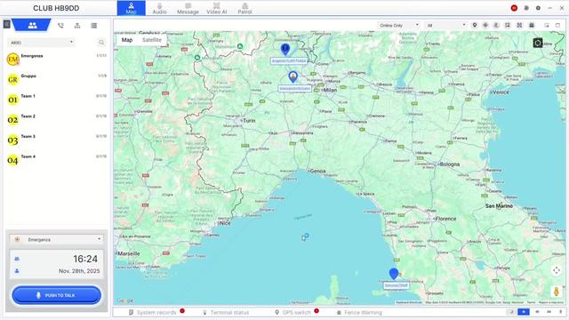Open GPS switch in bottom bar
The height and width of the screenshot is (320, 569).
(293, 312)
